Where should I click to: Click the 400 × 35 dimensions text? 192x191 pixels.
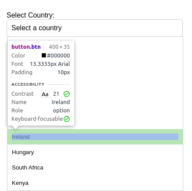[x=59, y=47]
